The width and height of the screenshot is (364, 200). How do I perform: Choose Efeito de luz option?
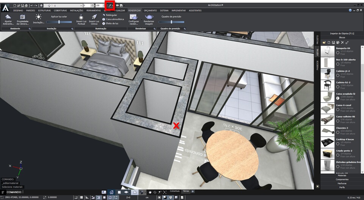tap(110, 24)
